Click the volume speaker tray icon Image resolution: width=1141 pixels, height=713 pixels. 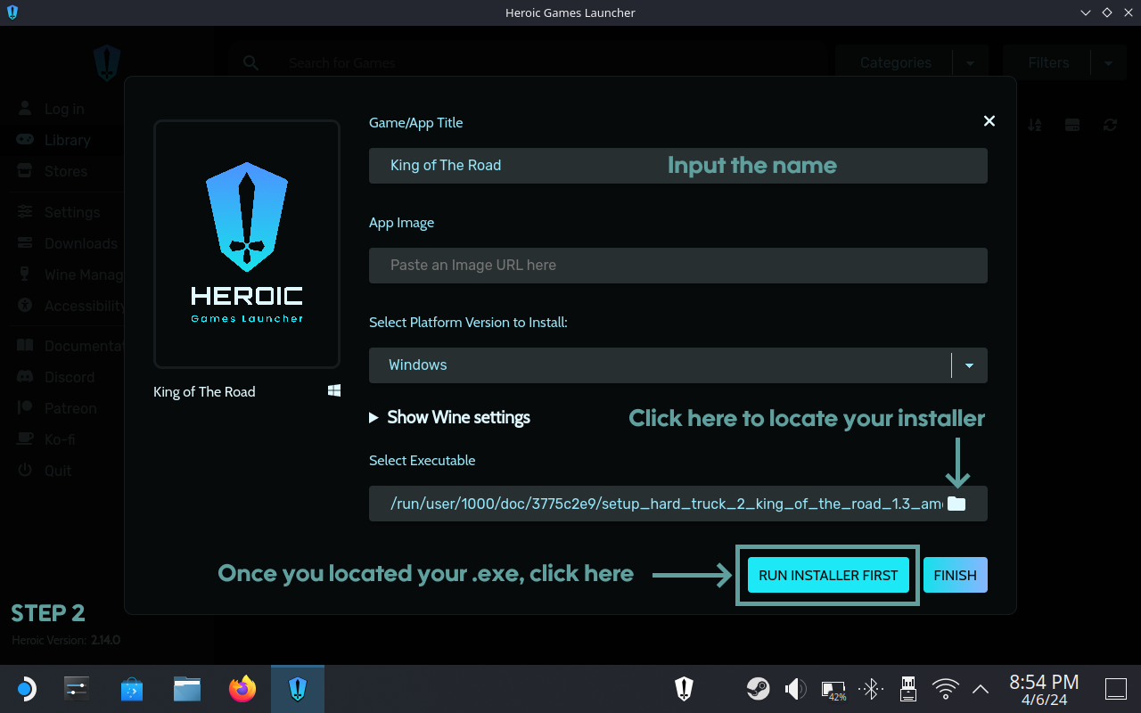pyautogui.click(x=794, y=688)
